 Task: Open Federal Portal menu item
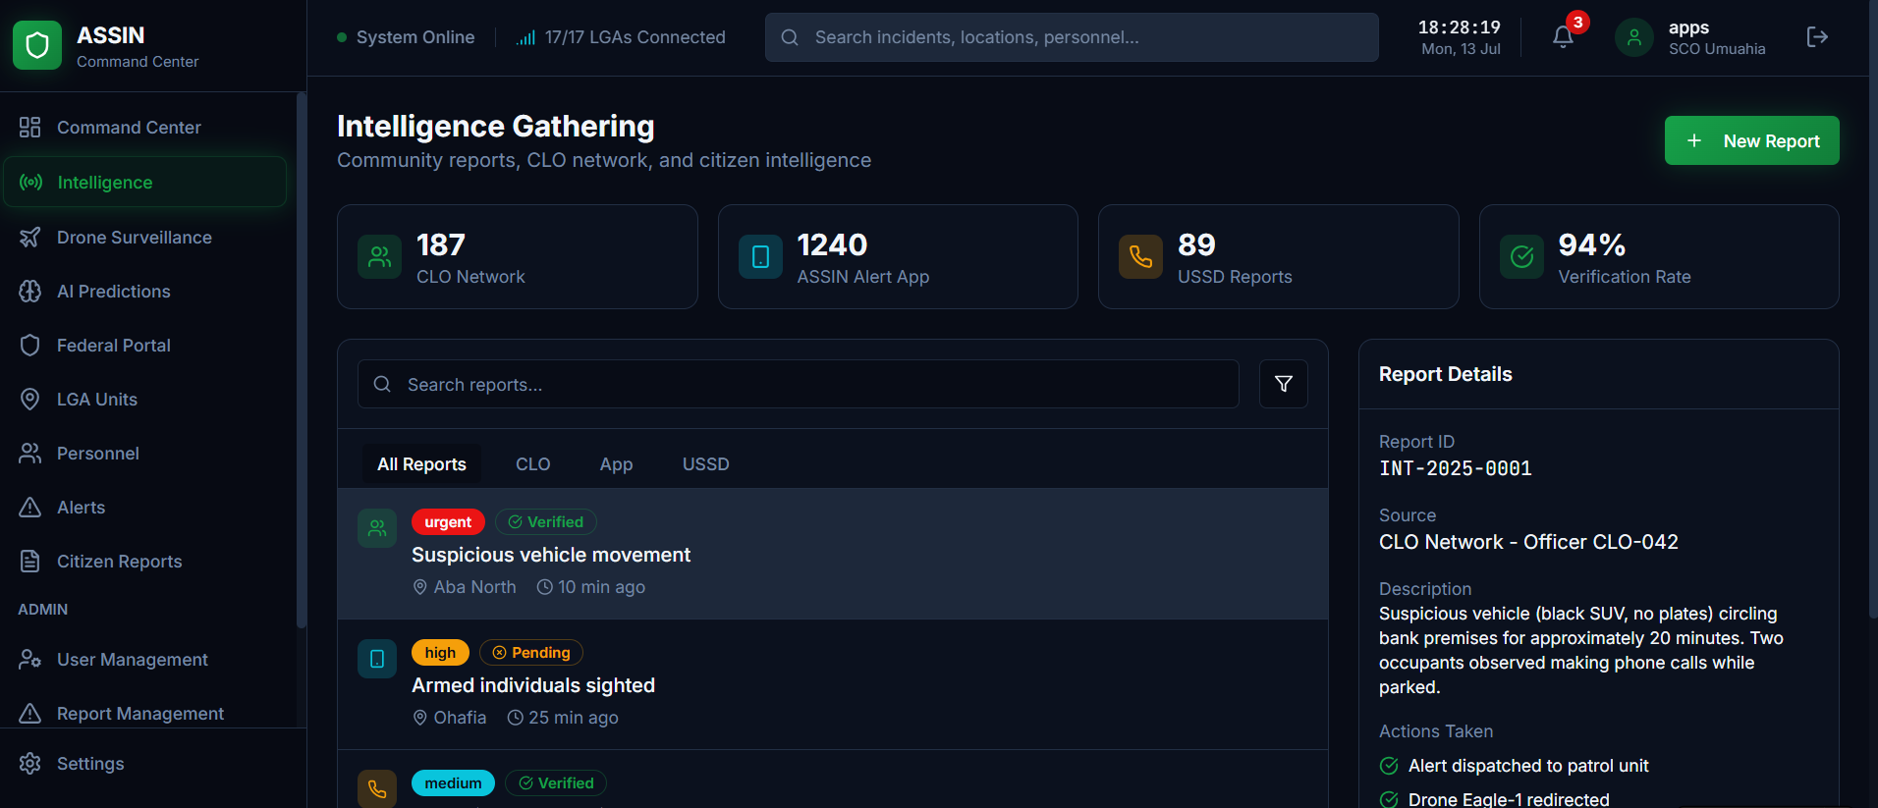click(x=145, y=346)
